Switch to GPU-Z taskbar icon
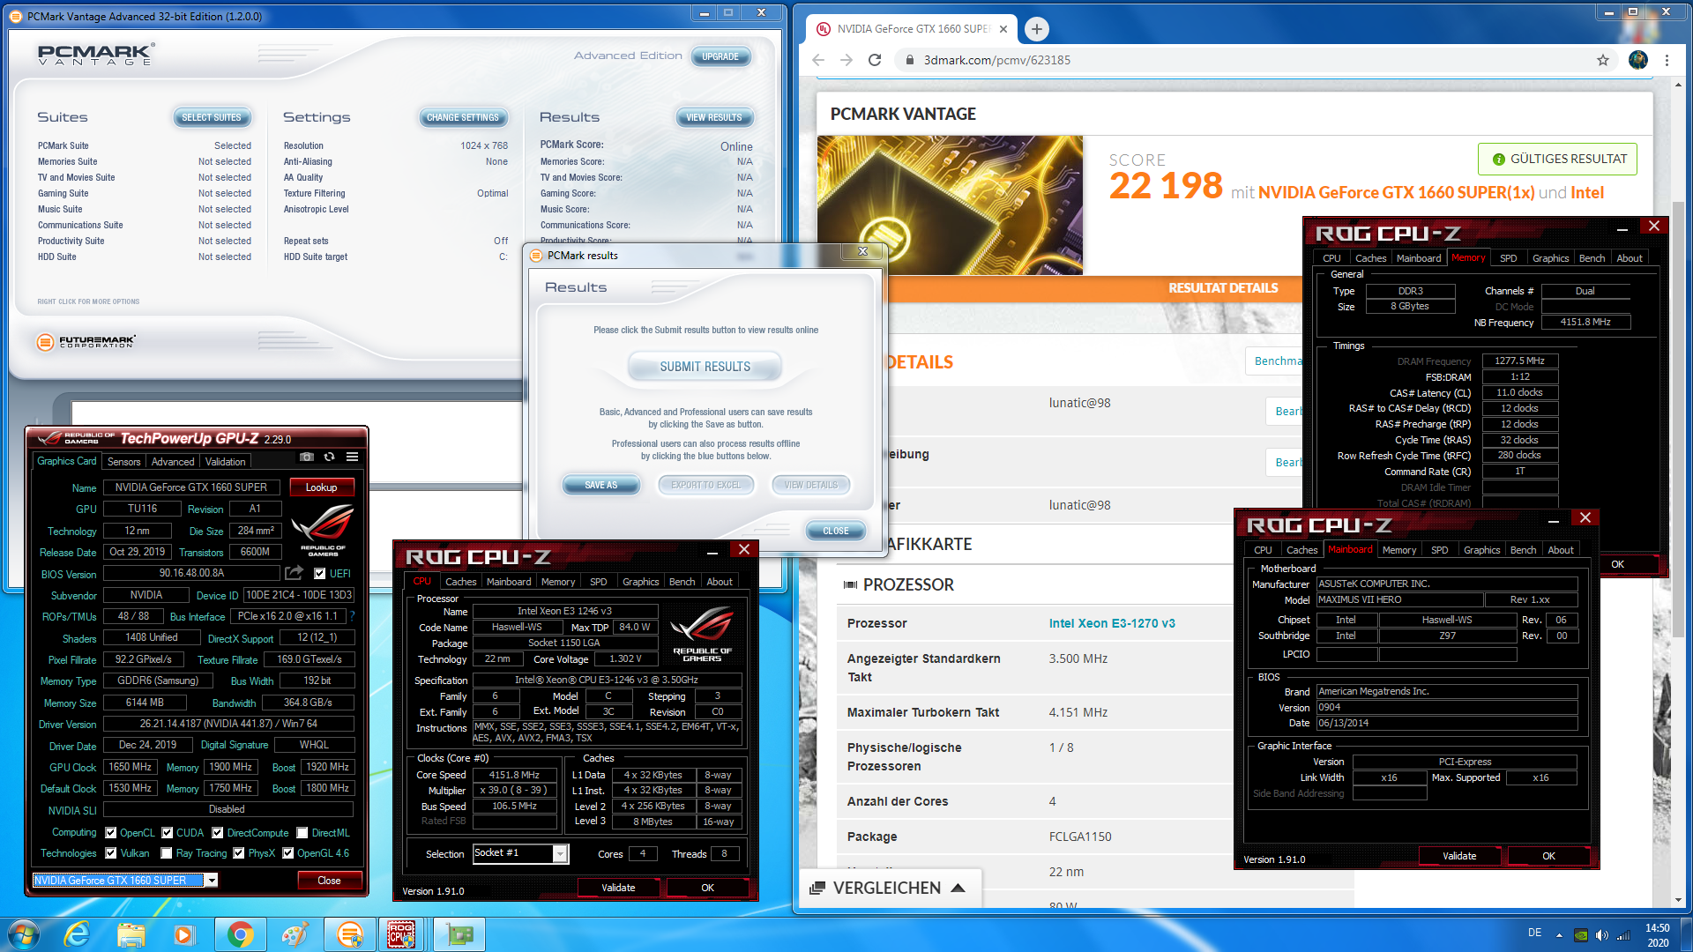The height and width of the screenshot is (952, 1693). point(459,934)
